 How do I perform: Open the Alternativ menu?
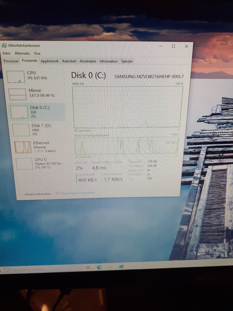[22, 54]
